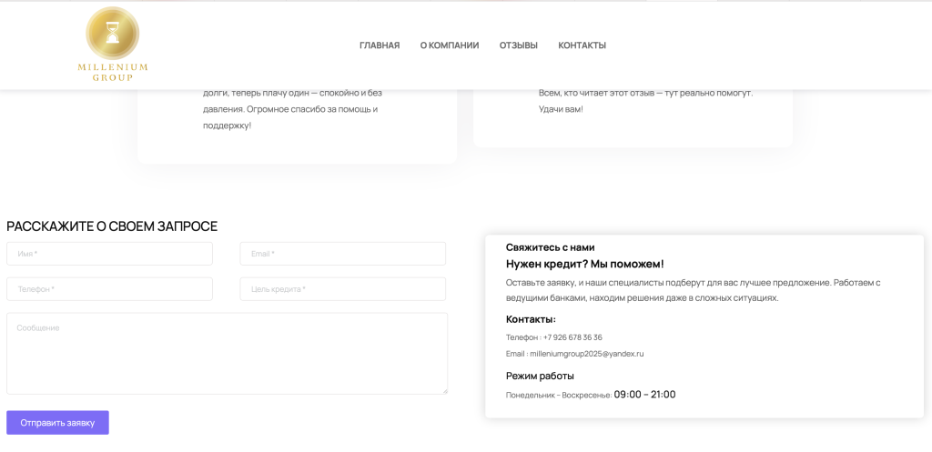Screen dimensions: 932x452
Task: Click into the Email form field
Action: pyautogui.click(x=343, y=254)
